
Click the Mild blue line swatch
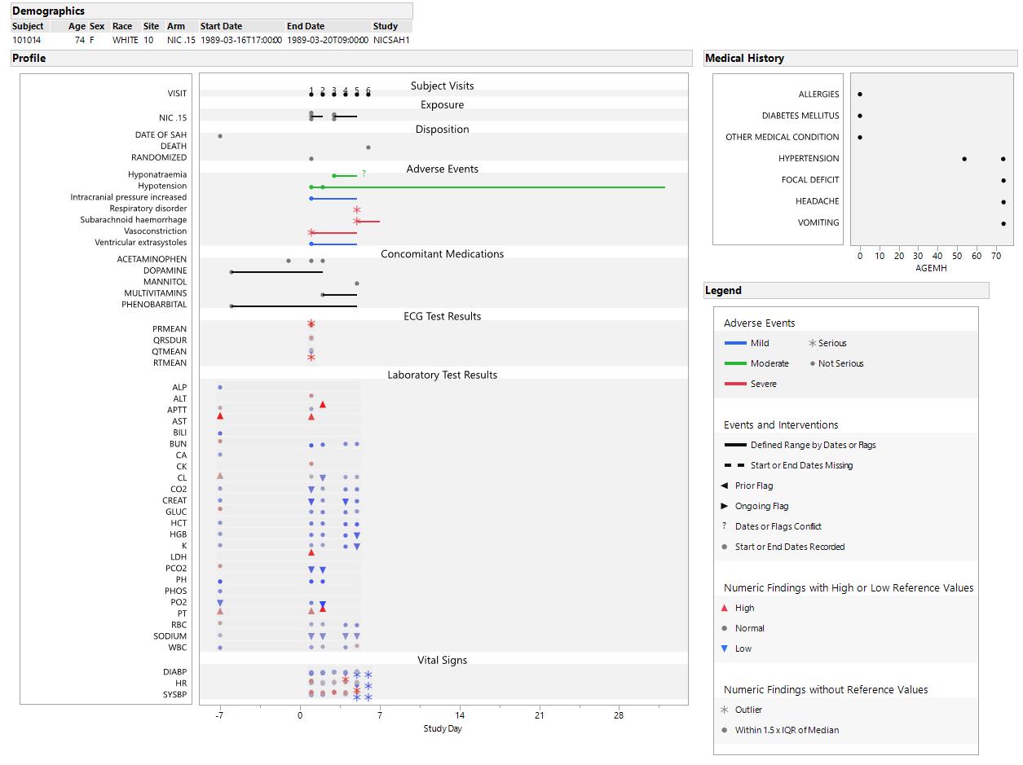(x=735, y=344)
